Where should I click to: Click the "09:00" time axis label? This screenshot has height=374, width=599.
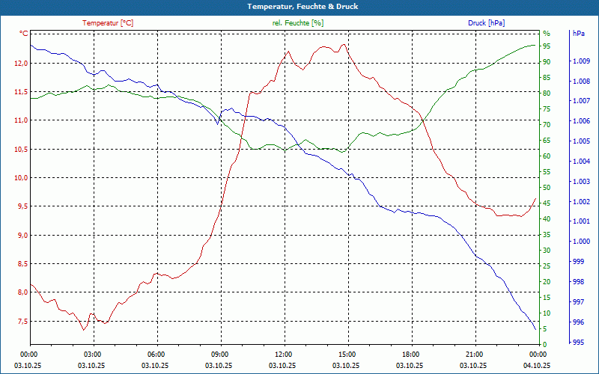[221, 355]
